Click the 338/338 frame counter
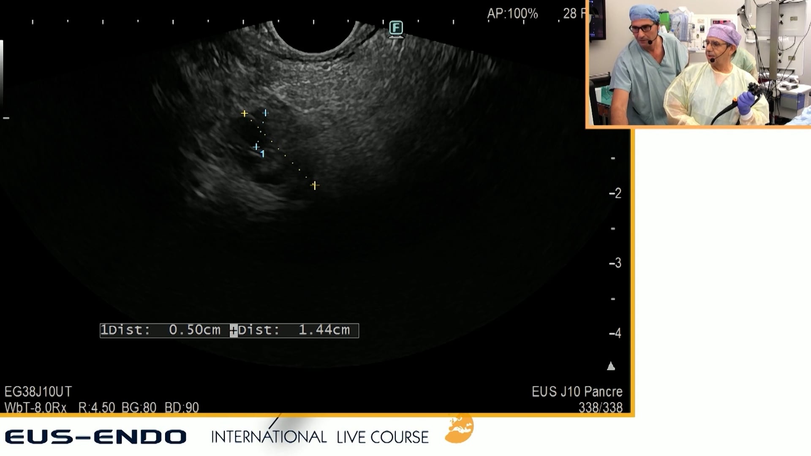Viewport: 811px width, 456px height. pos(600,407)
